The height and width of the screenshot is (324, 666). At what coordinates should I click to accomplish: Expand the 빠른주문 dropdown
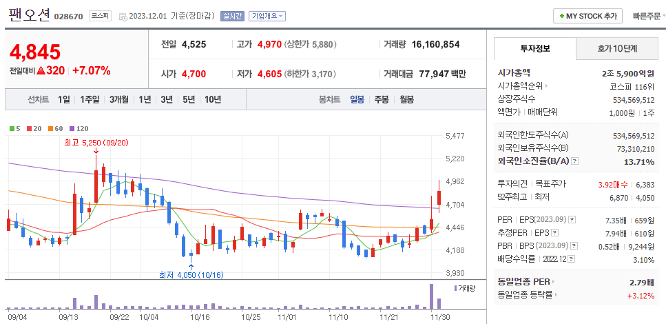click(x=649, y=16)
